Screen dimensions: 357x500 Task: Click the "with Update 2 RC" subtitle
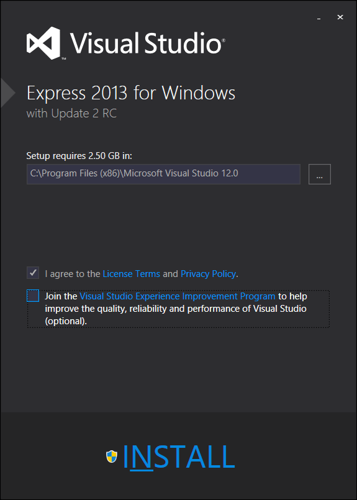click(x=72, y=114)
